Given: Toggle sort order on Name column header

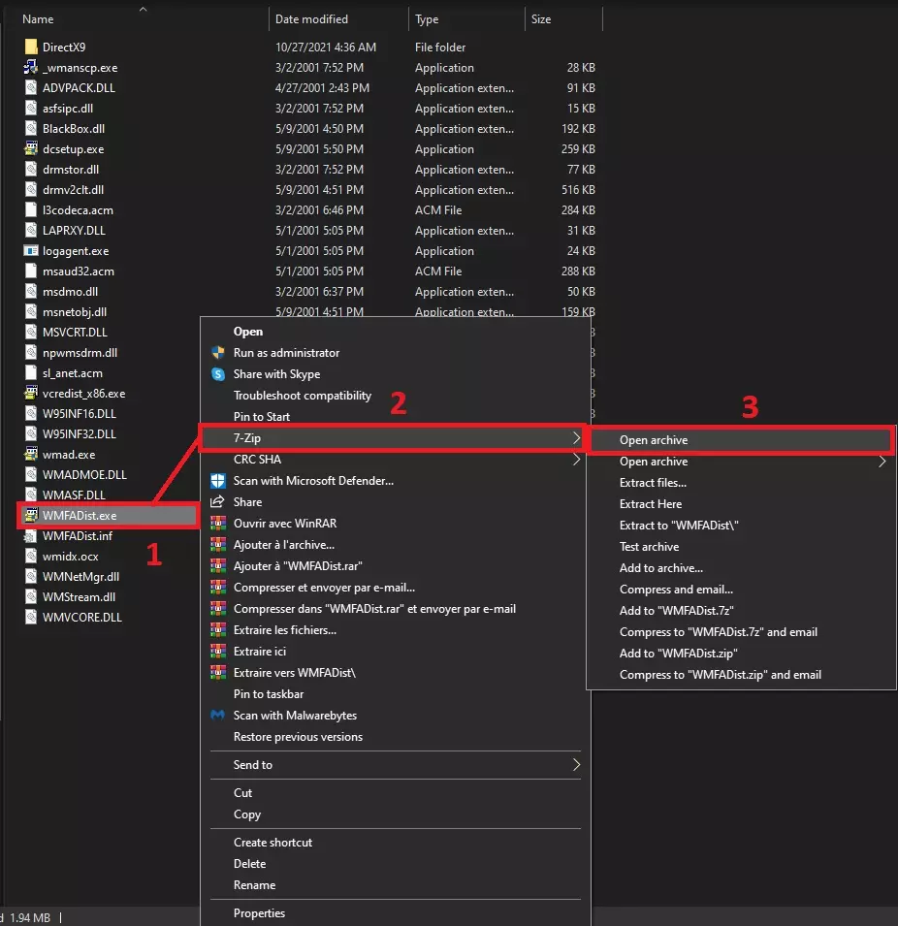Looking at the screenshot, I should [x=38, y=18].
